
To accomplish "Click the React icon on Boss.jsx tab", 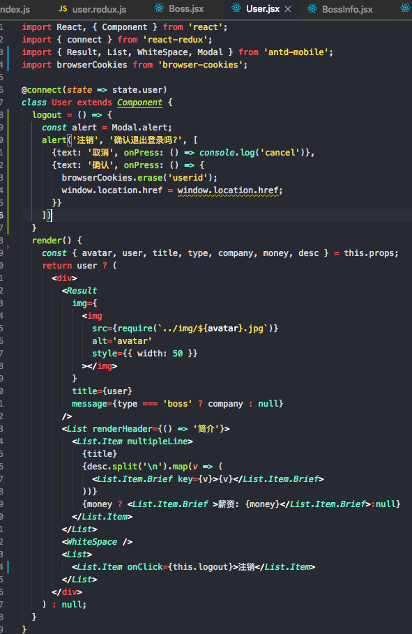I will 159,8.
